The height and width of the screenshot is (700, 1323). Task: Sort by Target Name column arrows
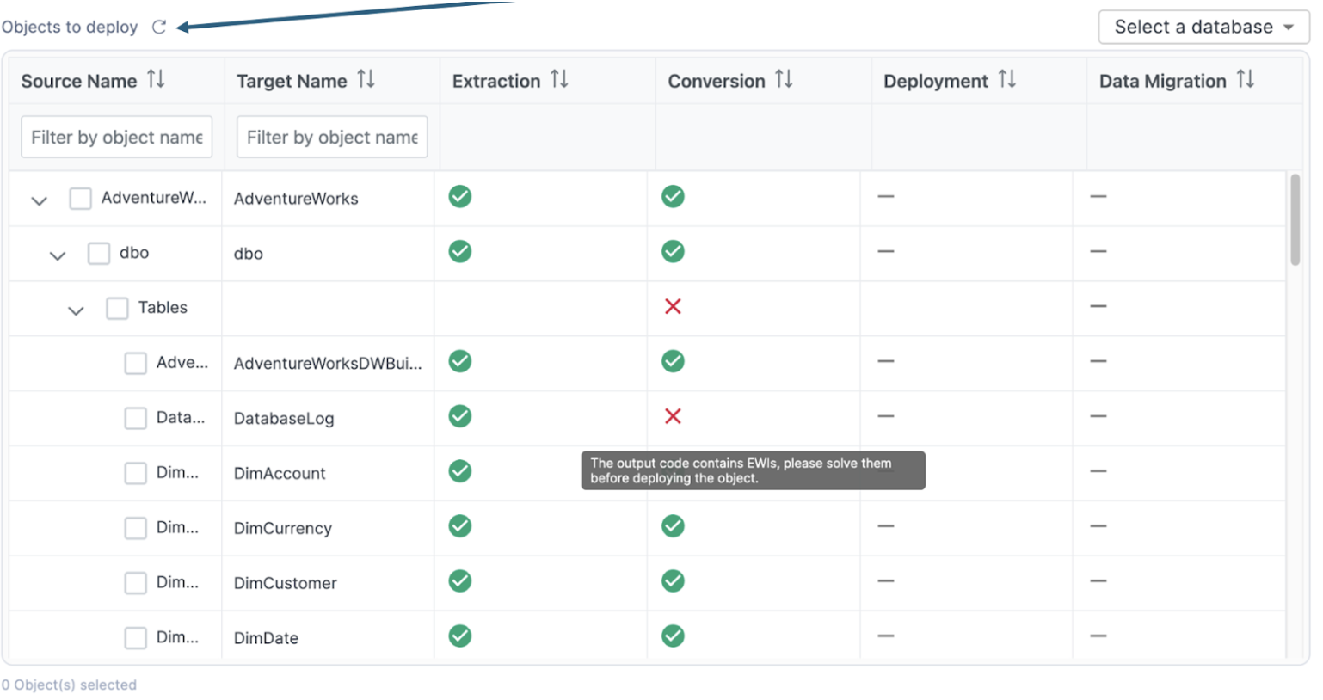point(366,80)
